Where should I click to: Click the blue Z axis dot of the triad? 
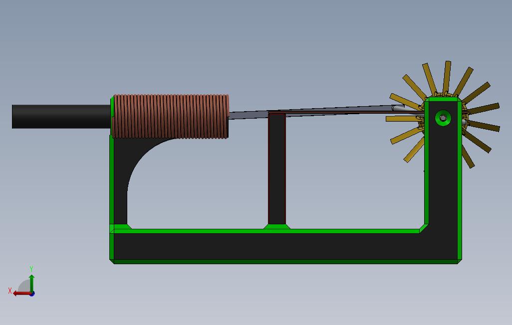pyautogui.click(x=32, y=294)
